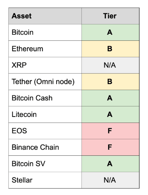
Task: Click the Bitcoin asset cell
Action: coord(45,32)
